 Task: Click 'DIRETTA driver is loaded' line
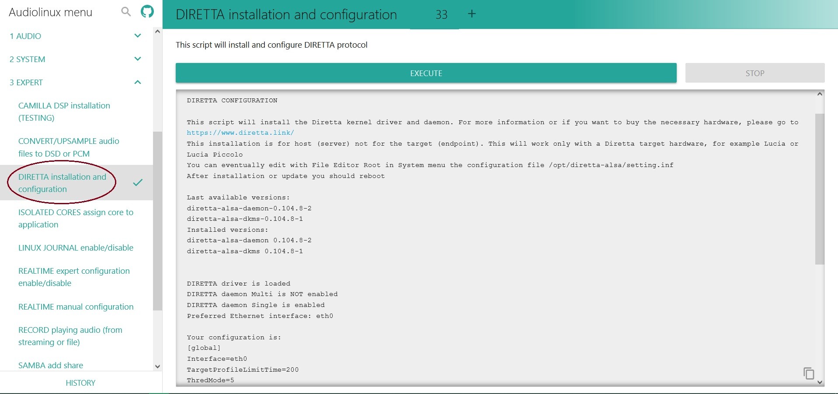(239, 283)
